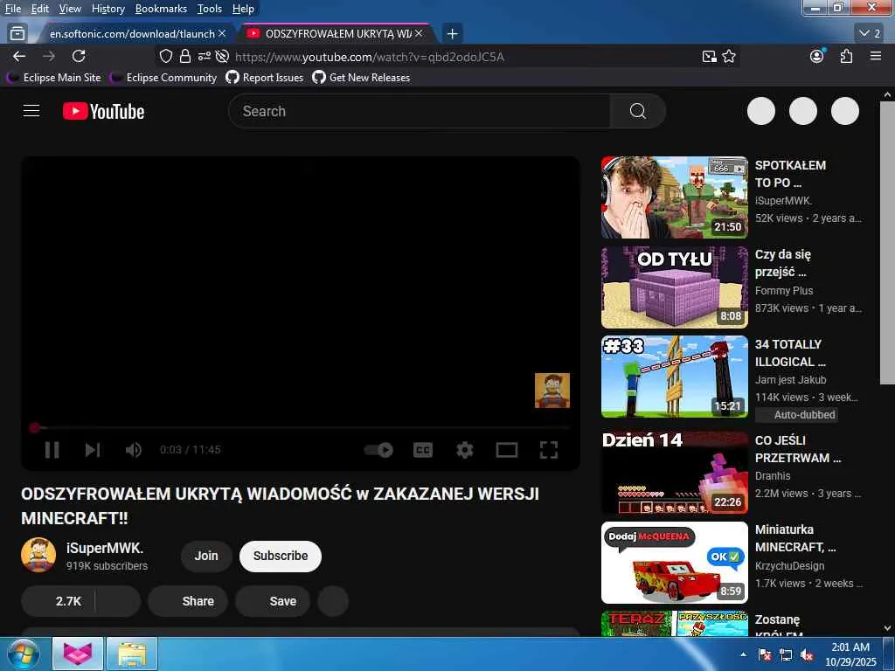Open the Edit menu
Screen dimensions: 895x671
[40, 9]
